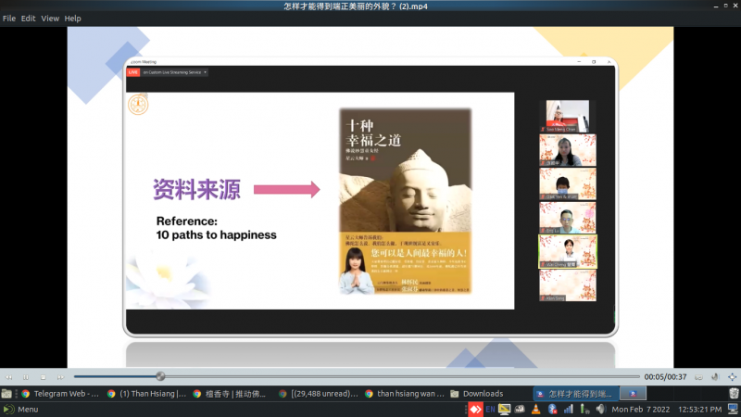
Task: Click the rewind button in player
Action: pyautogui.click(x=8, y=376)
